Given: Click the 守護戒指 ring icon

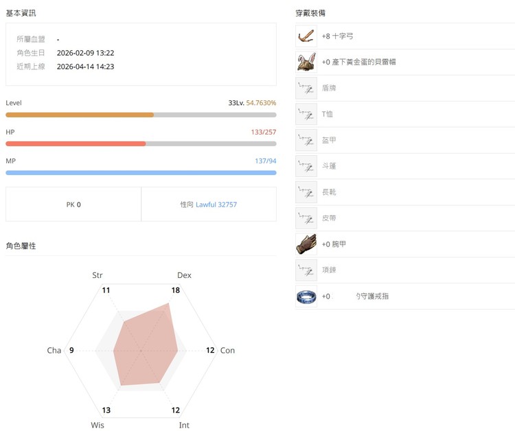Looking at the screenshot, I should 306,296.
